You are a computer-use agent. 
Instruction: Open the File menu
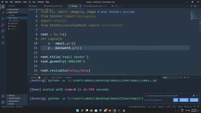pyautogui.click(x=7, y=2)
